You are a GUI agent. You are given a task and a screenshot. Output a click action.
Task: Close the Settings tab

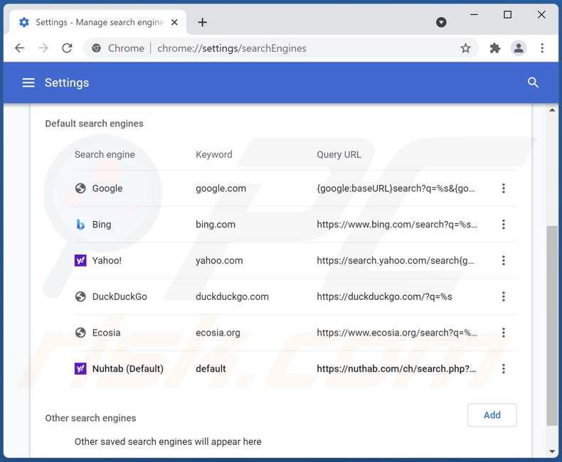point(174,22)
